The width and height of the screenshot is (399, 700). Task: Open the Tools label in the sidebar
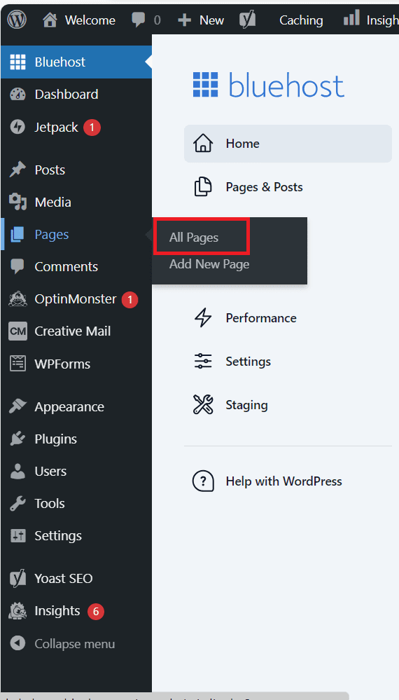50,504
